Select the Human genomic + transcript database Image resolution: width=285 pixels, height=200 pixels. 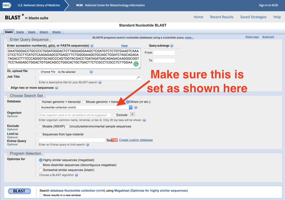pos(41,102)
